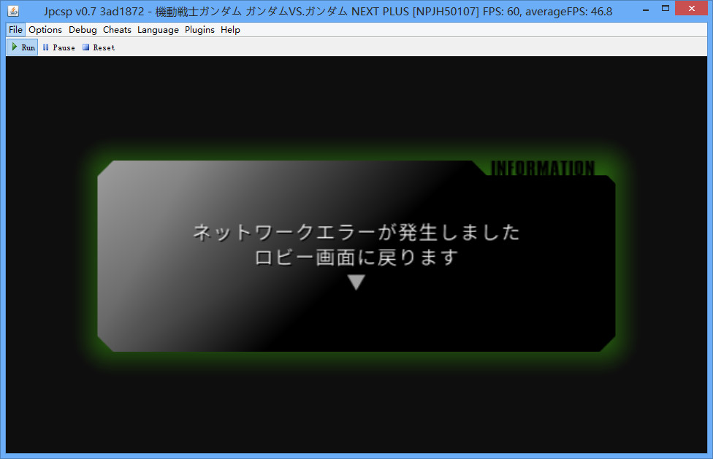Click the network error message text
This screenshot has height=459, width=713.
tap(356, 244)
